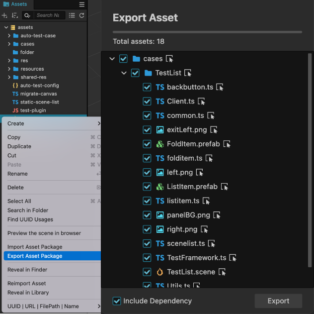Collapse the TestList folder chevron

pyautogui.click(x=124, y=73)
